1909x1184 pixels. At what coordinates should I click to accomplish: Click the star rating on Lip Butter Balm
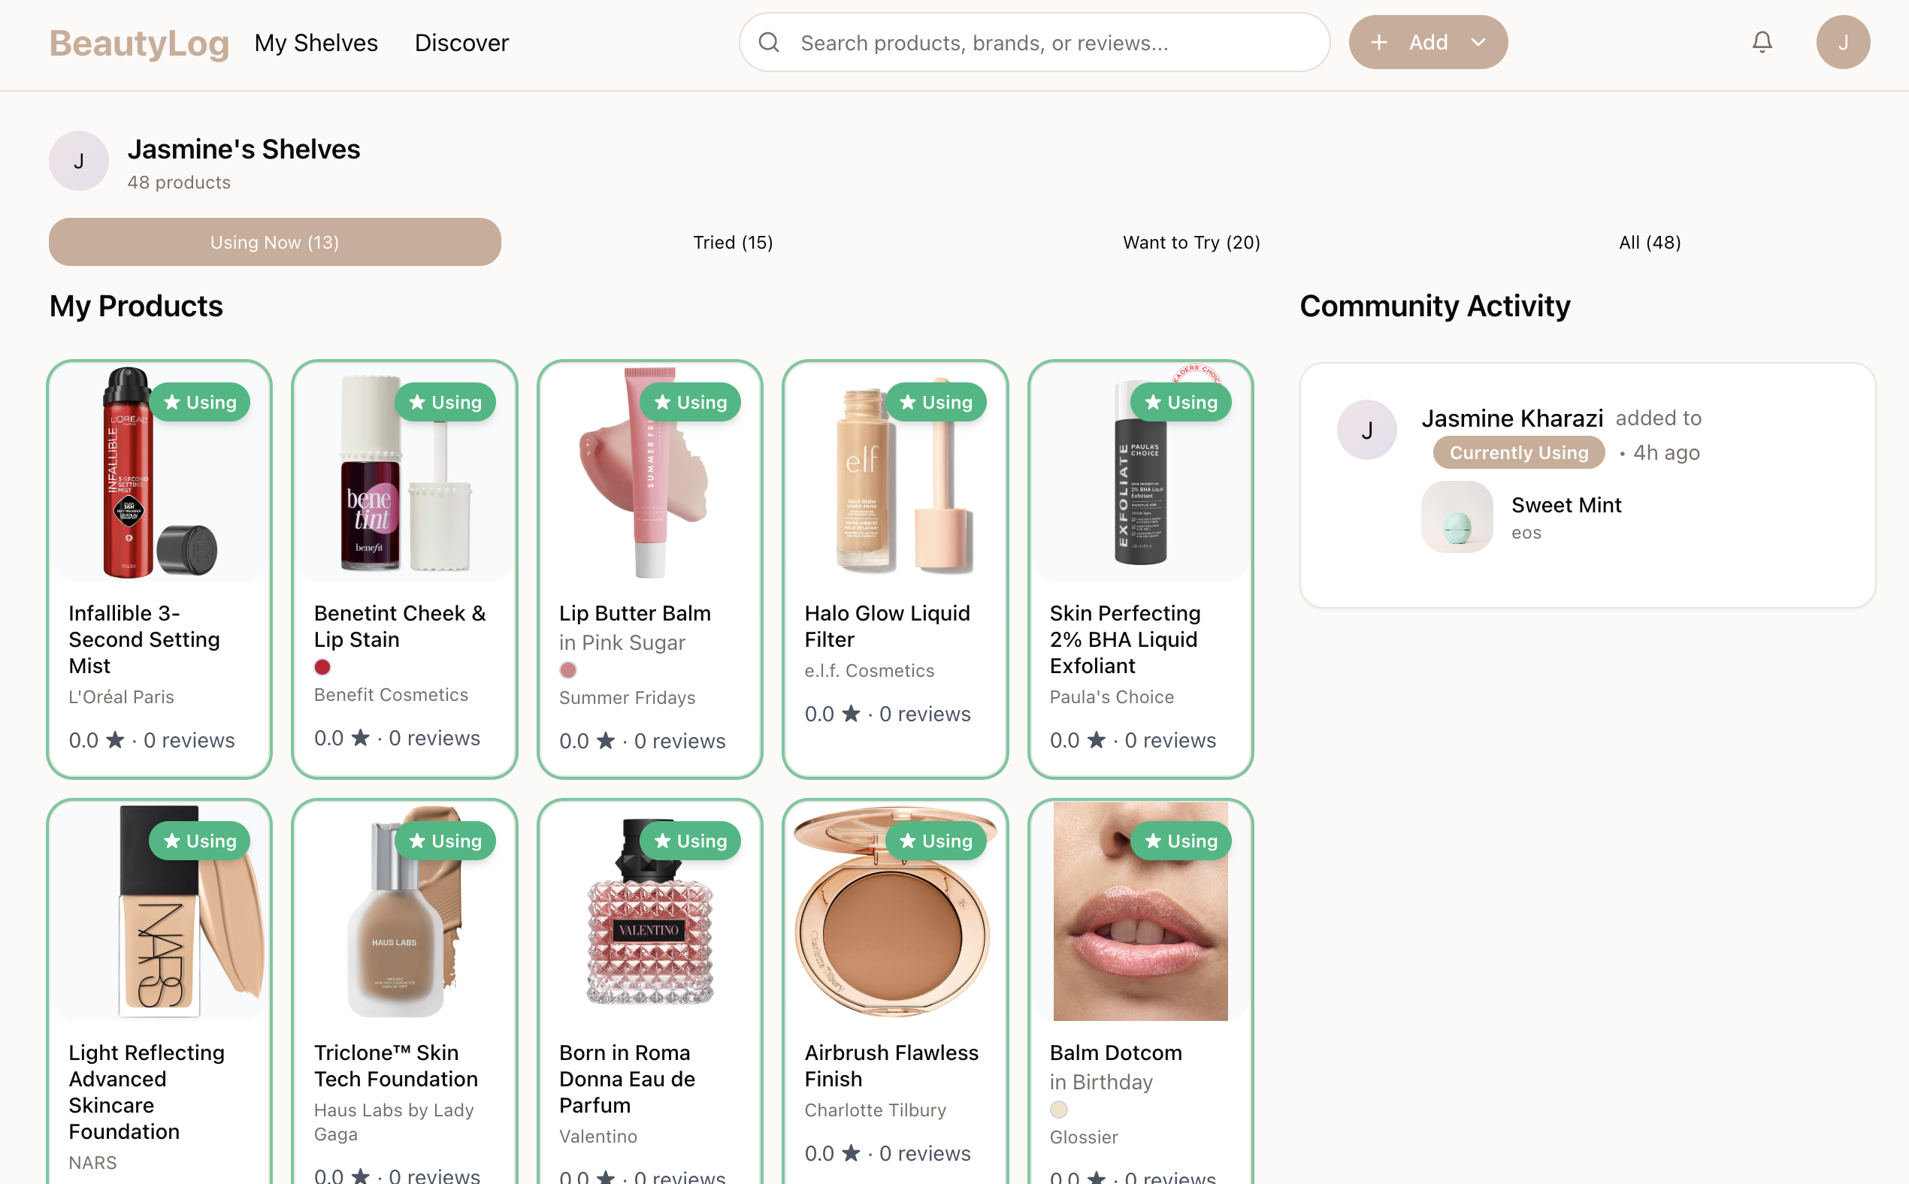click(606, 741)
